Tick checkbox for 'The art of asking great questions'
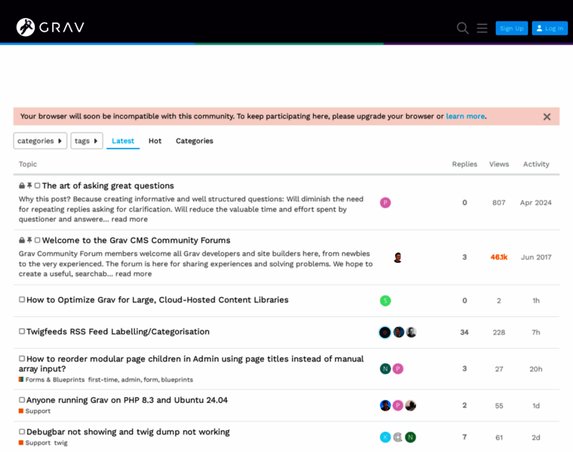 37,185
